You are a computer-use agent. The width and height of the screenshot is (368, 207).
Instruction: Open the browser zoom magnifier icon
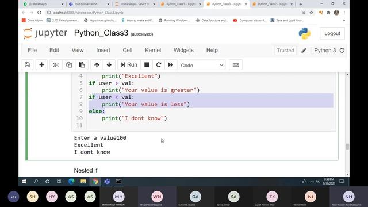click(x=304, y=13)
